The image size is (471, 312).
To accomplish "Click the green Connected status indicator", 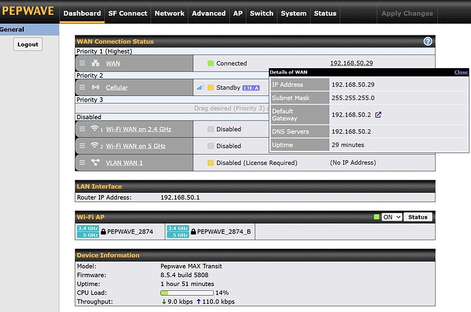I will [210, 63].
